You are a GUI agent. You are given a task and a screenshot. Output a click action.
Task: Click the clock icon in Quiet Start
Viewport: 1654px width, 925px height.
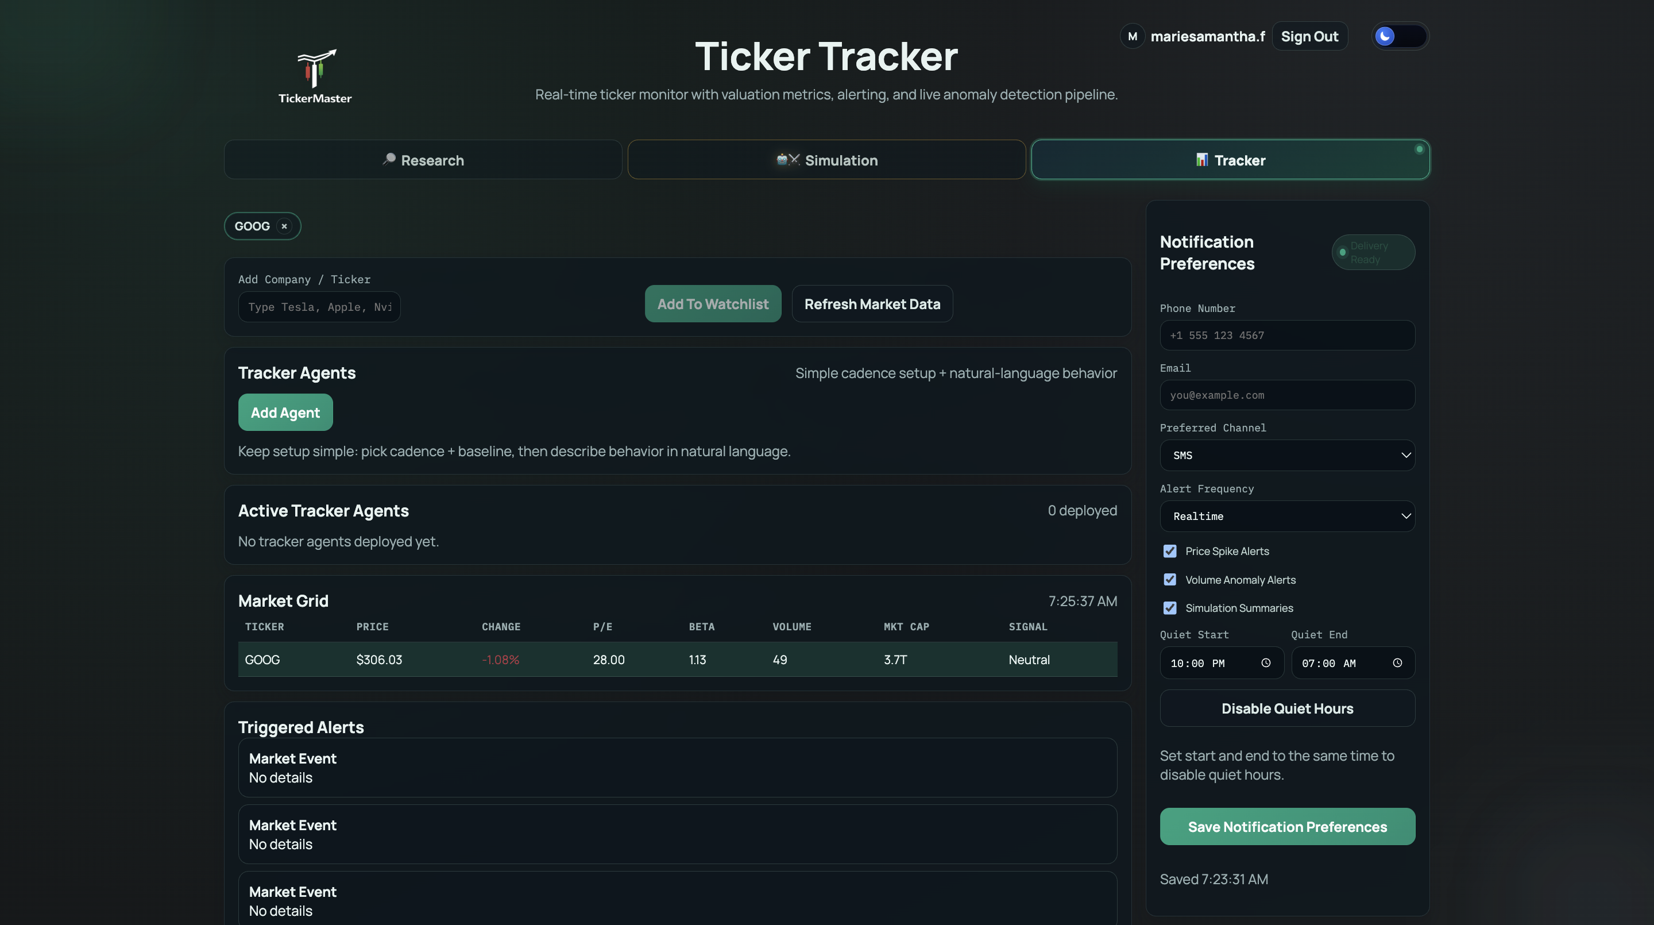1266,663
